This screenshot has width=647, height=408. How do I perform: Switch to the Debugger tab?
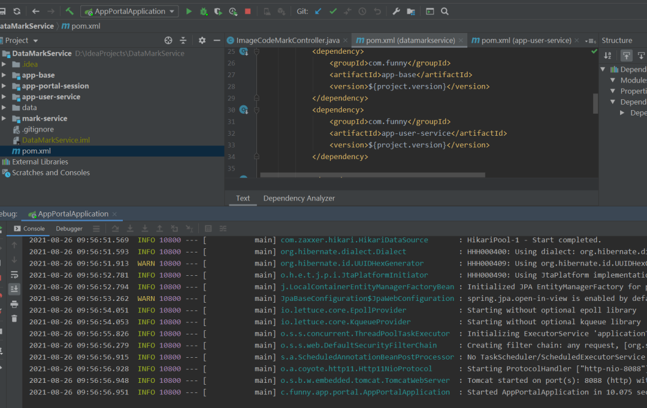69,229
